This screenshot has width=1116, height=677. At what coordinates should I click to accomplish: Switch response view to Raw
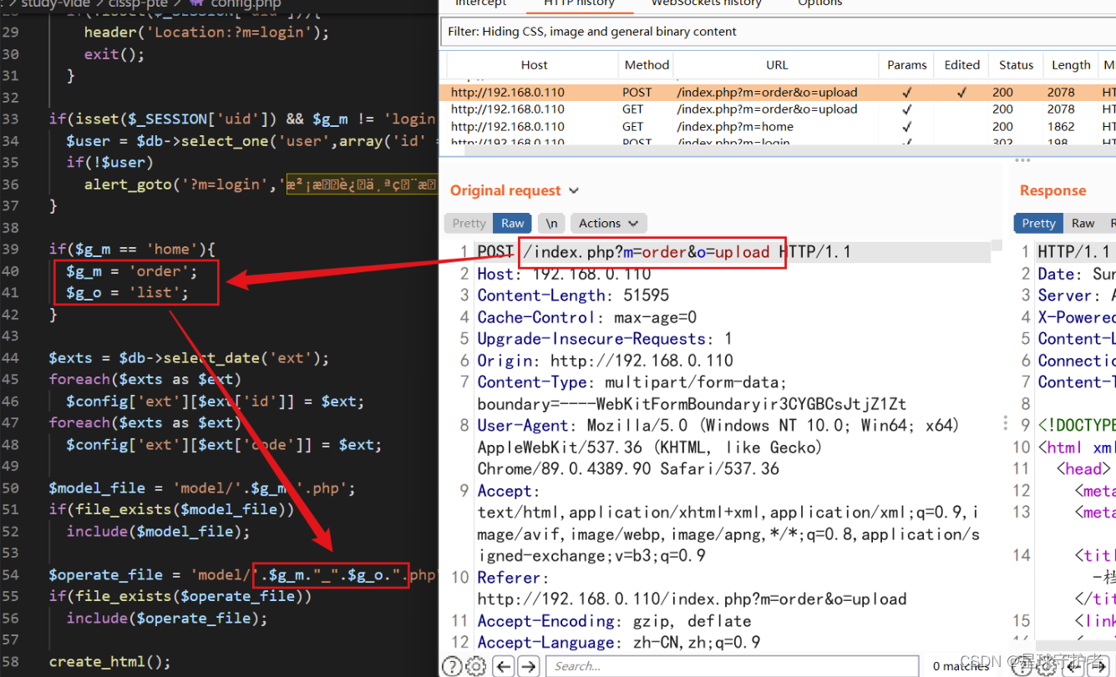(x=1083, y=223)
